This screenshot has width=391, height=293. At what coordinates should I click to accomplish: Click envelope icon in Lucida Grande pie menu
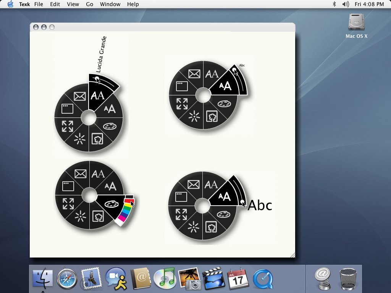click(80, 96)
